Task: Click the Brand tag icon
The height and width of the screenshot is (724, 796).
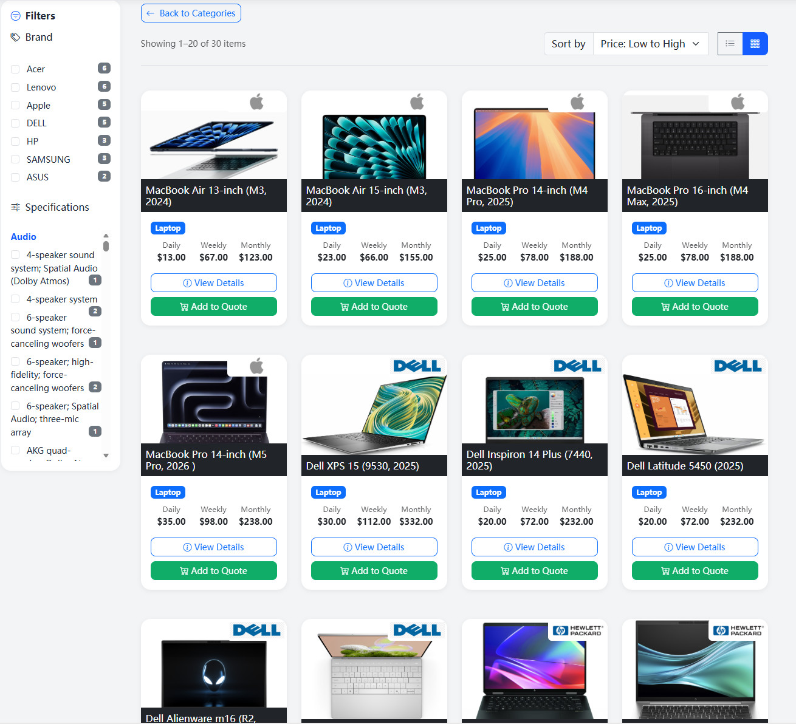Action: click(16, 37)
